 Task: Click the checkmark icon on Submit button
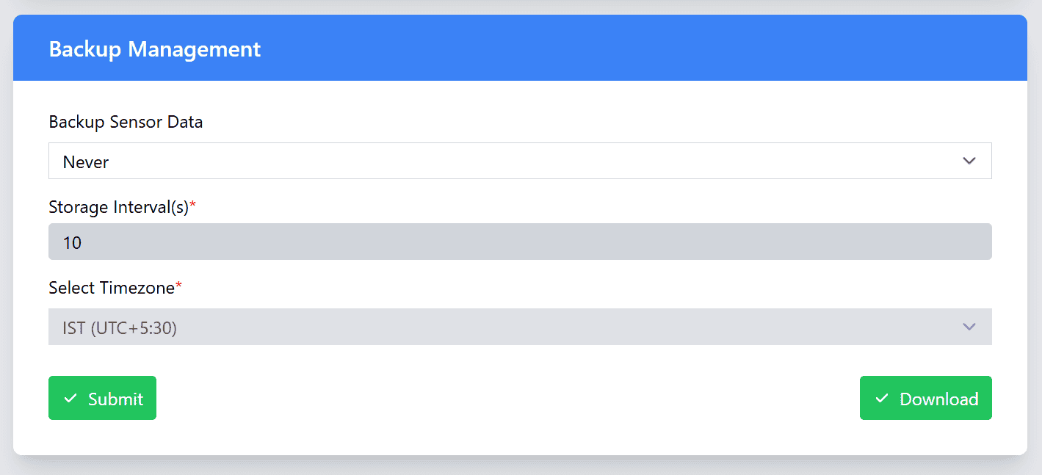(x=70, y=399)
